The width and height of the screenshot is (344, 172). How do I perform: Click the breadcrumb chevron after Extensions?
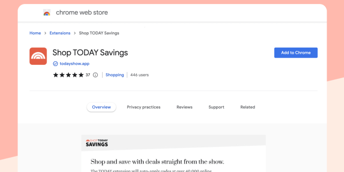click(74, 33)
